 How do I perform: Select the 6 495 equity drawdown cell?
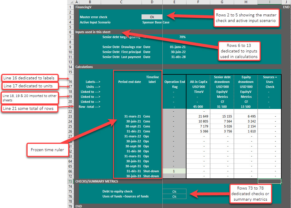click(x=246, y=117)
